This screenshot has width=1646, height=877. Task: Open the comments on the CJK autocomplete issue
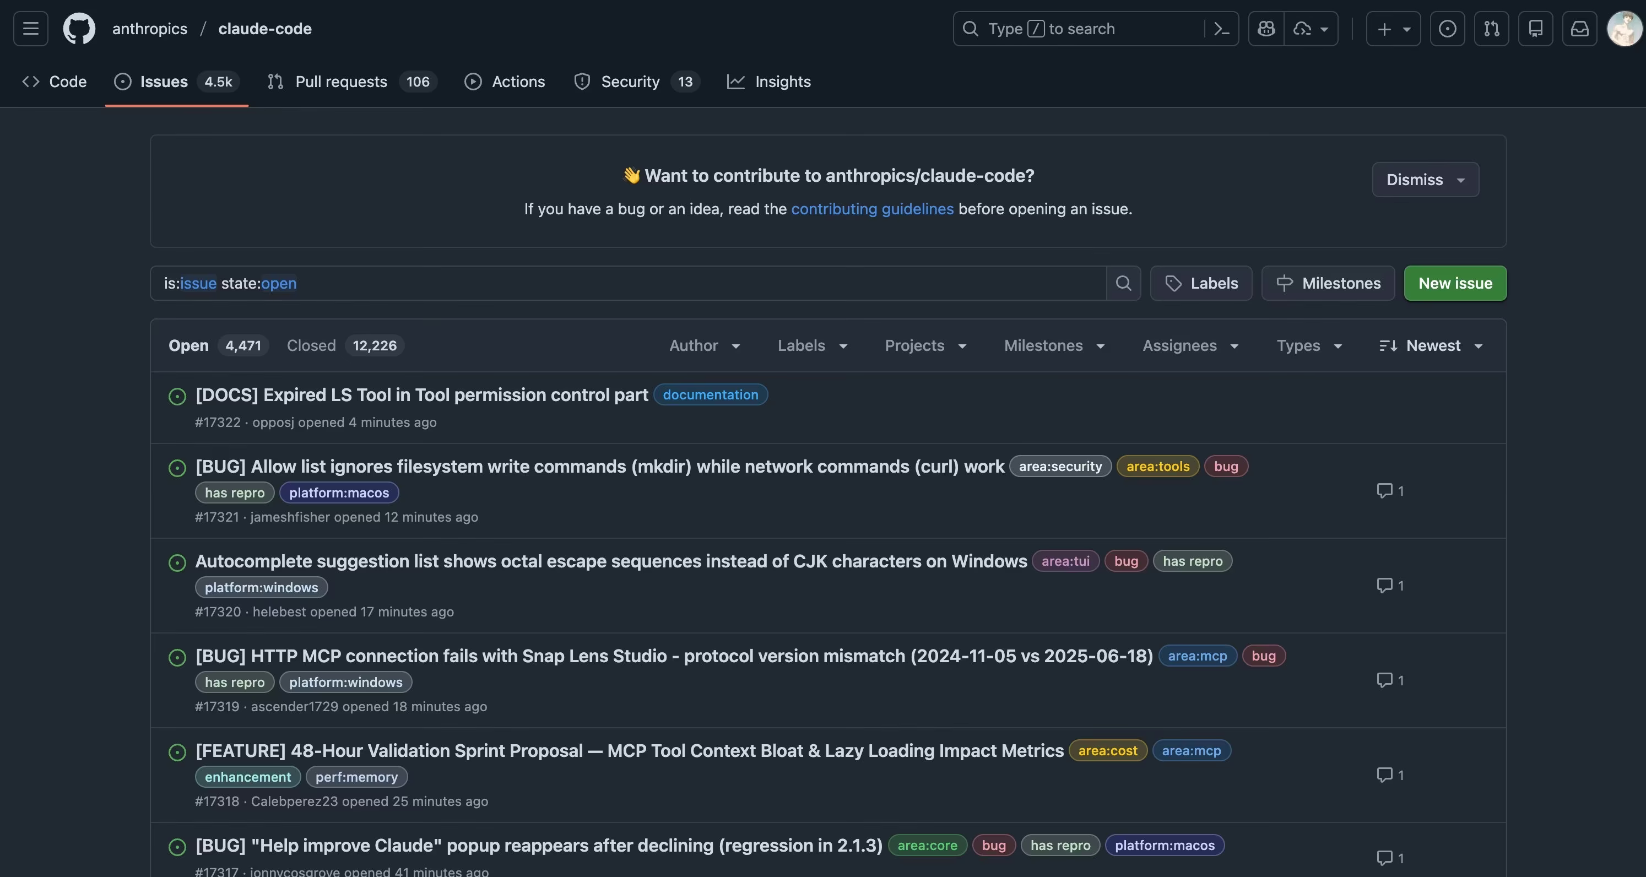(x=1390, y=586)
